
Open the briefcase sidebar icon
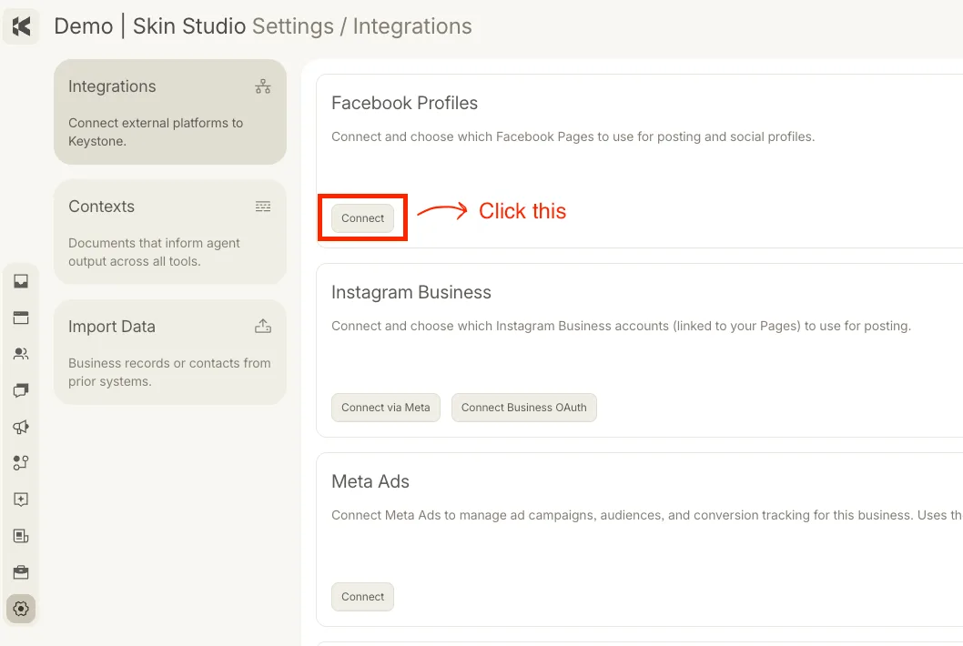point(21,572)
